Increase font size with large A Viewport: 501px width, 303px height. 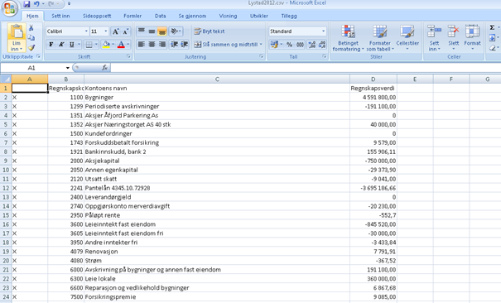click(x=116, y=31)
